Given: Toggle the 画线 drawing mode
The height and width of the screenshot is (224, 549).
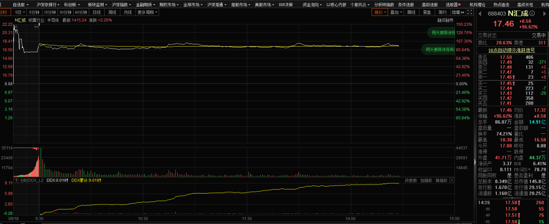Looking at the screenshot, I should coord(411,12).
